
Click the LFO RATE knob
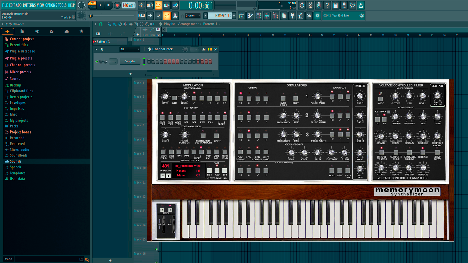pyautogui.click(x=165, y=96)
